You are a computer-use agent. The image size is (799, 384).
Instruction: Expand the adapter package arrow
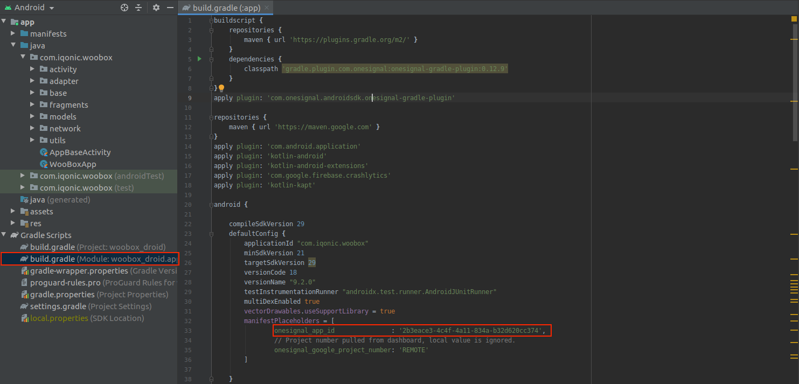[33, 81]
